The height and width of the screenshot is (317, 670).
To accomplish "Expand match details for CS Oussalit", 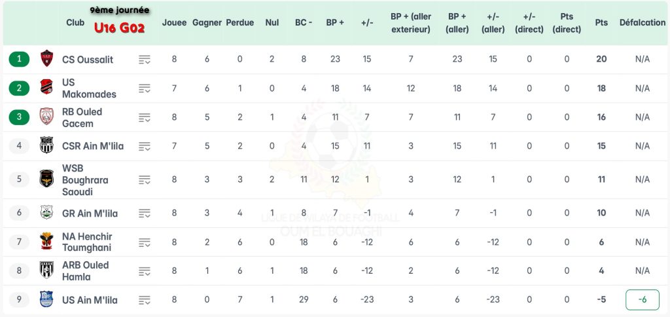I will (145, 60).
